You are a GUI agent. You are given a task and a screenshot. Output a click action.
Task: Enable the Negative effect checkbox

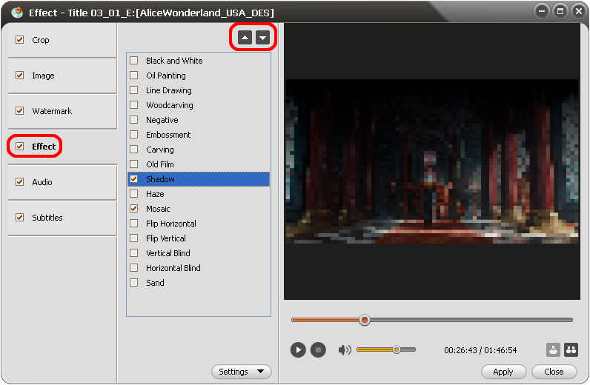point(133,119)
